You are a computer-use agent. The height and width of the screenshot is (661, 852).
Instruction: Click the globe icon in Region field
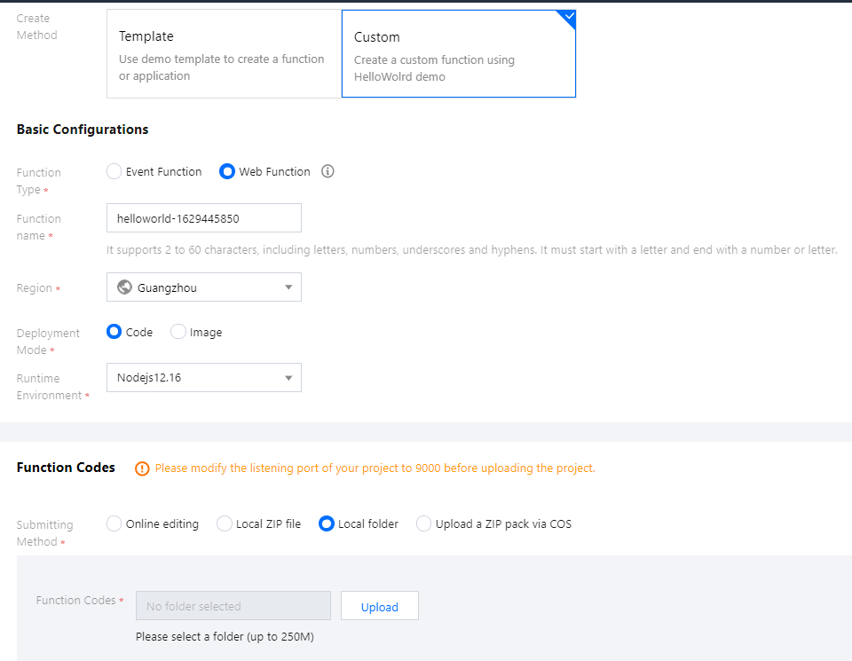click(125, 287)
